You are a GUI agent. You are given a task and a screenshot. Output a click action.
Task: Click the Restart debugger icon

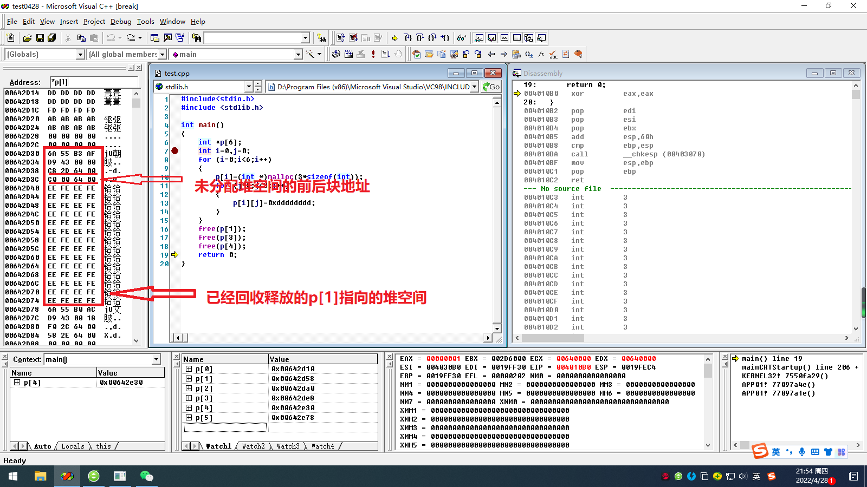pyautogui.click(x=341, y=38)
